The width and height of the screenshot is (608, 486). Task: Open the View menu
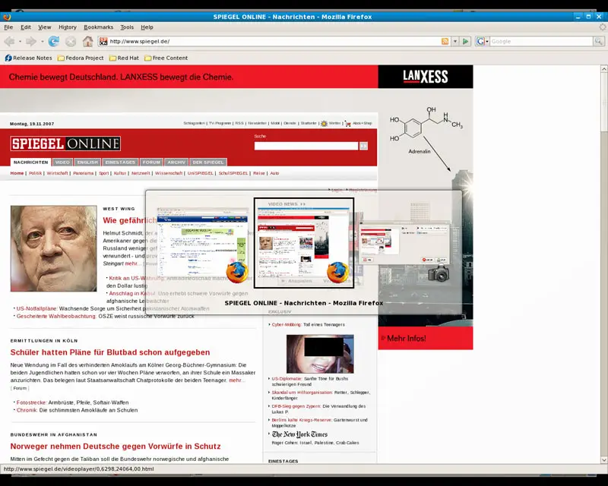45,27
